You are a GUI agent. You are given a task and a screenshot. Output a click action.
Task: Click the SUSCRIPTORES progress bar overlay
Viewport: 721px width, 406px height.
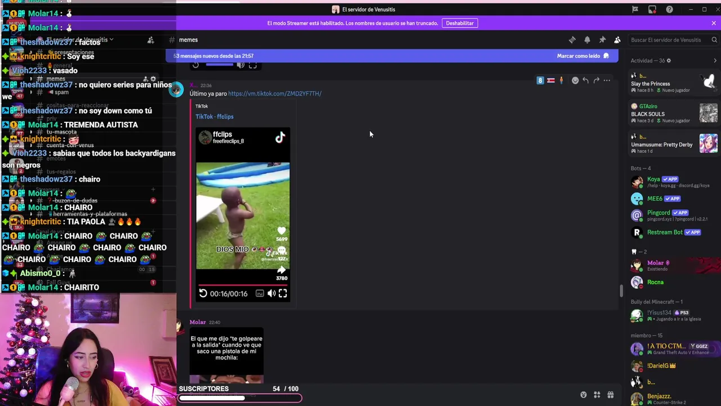pos(240,398)
